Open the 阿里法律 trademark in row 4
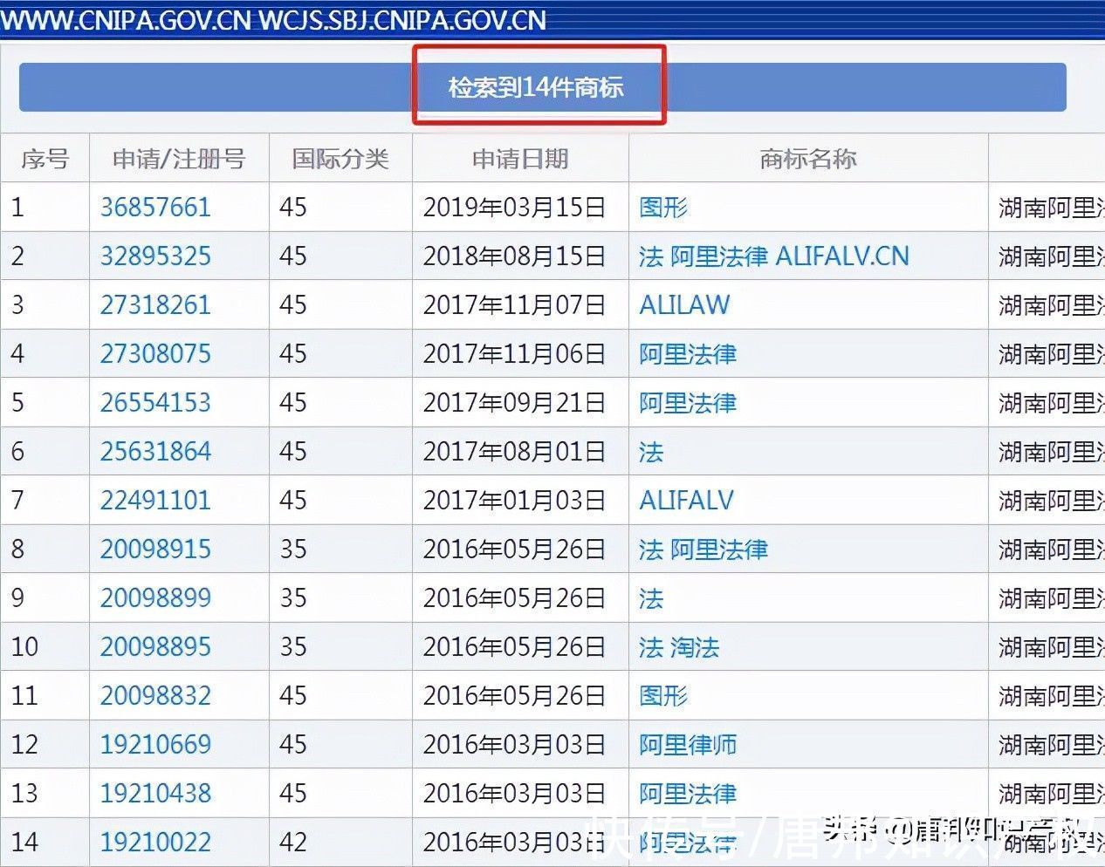 point(686,354)
